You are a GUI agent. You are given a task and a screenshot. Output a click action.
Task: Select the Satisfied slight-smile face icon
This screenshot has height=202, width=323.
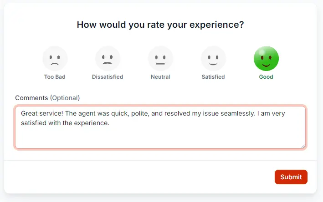213,59
